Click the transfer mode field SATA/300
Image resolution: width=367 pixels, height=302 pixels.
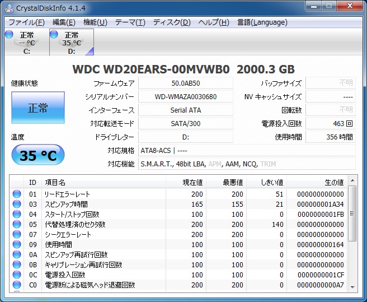tap(186, 124)
